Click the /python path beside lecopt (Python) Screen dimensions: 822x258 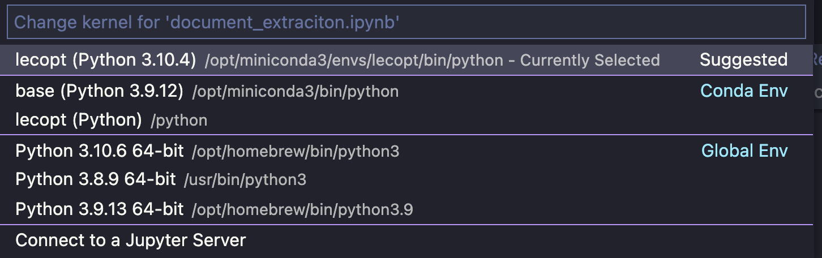pyautogui.click(x=179, y=121)
